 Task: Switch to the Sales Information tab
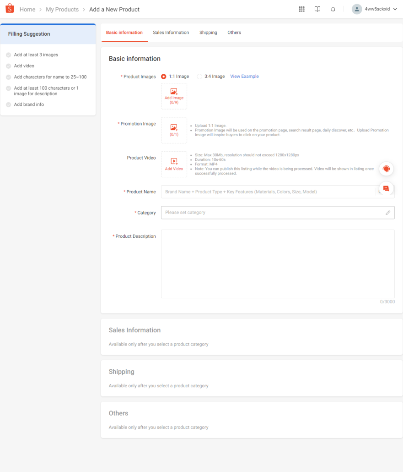coord(171,33)
